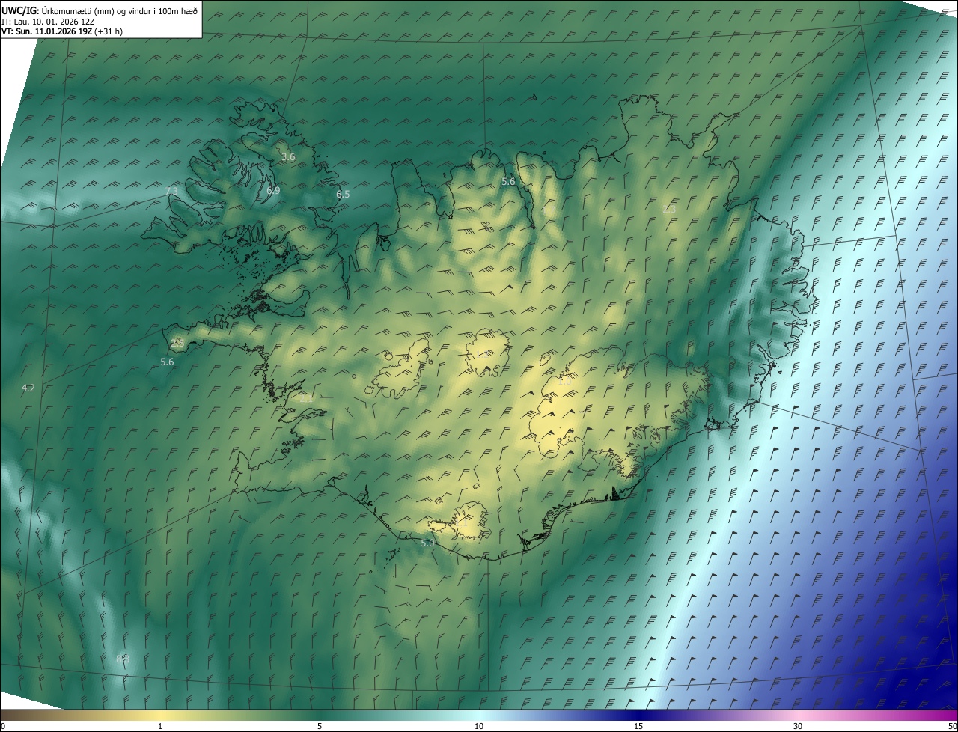Click the 7.3 value label
Screen dimensions: 958x732
[x=171, y=192]
